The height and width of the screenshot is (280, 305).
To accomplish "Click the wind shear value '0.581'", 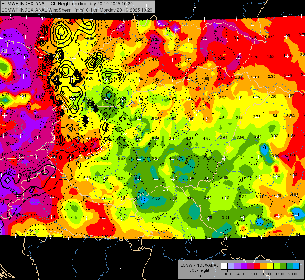I will click(x=270, y=37).
